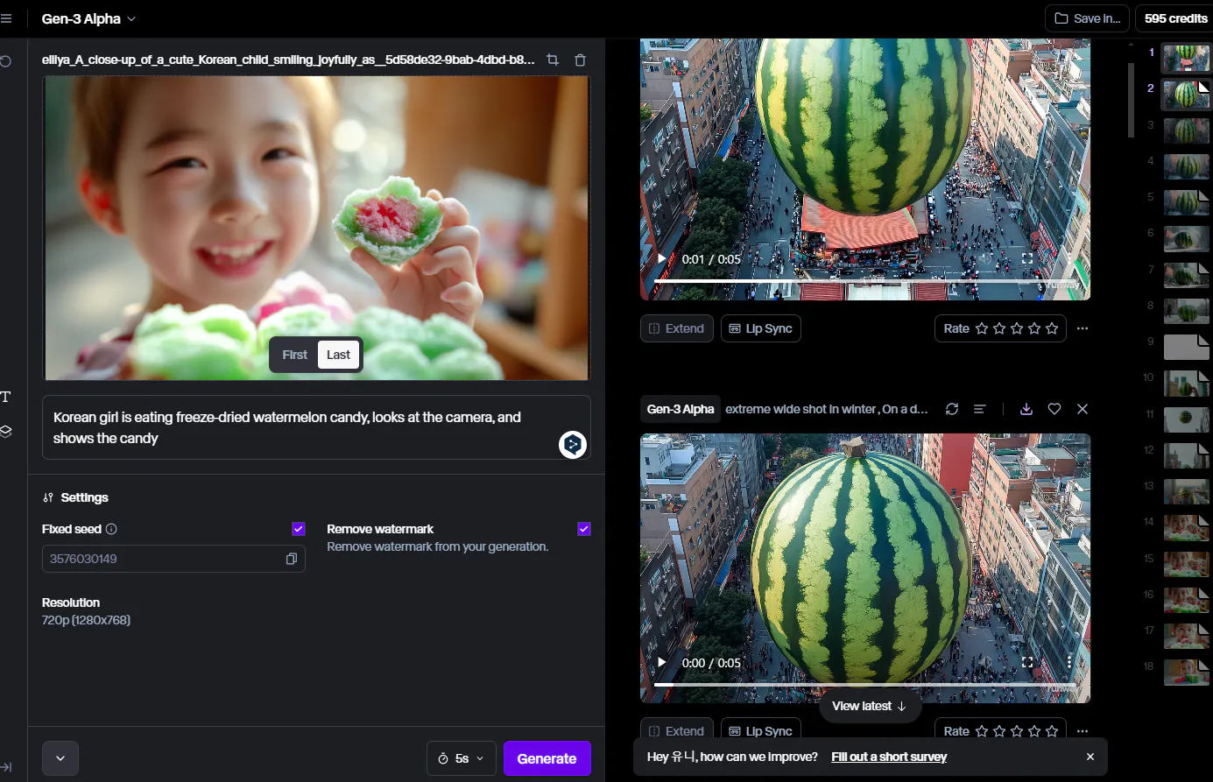Select the text T tool in sidebar
1213x782 pixels.
click(x=5, y=397)
